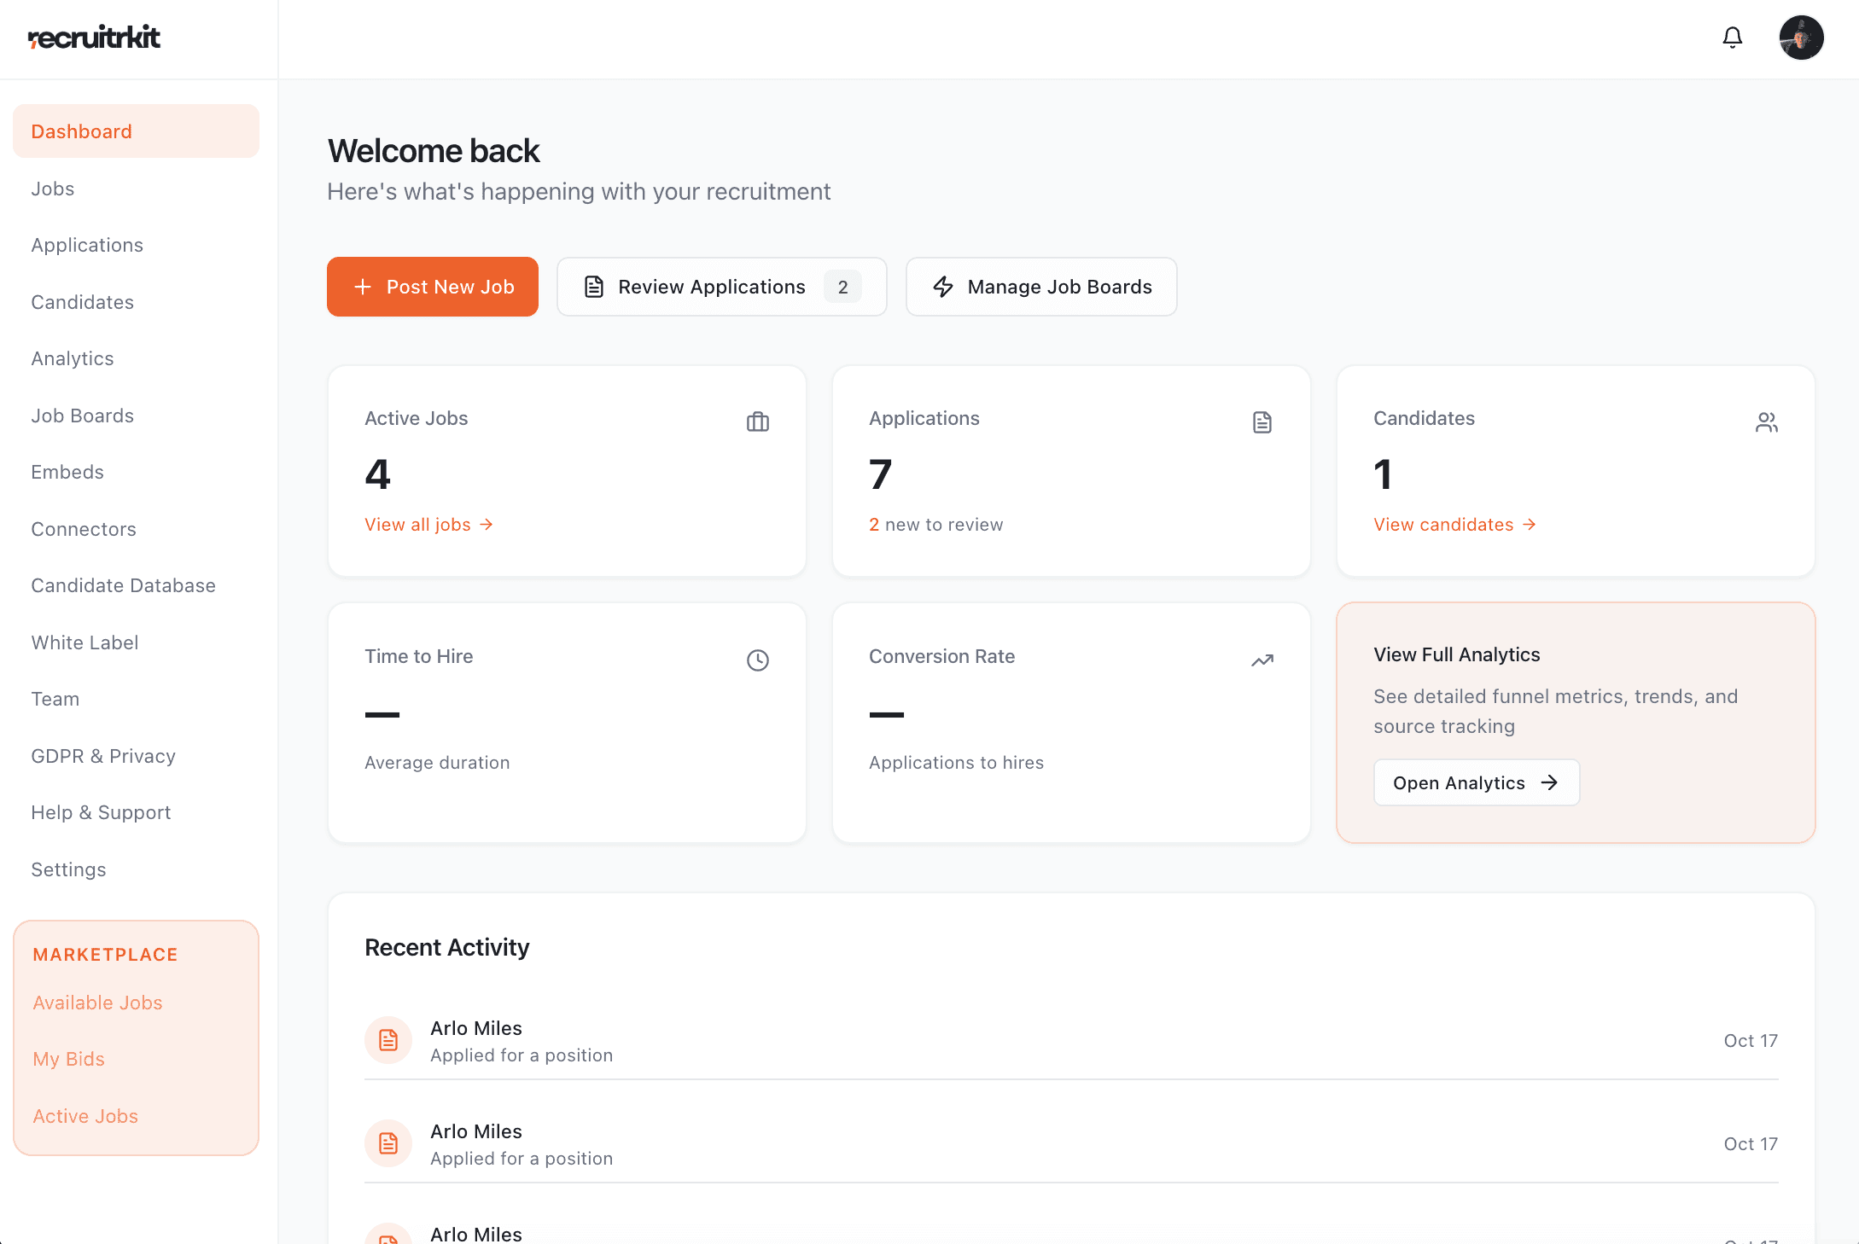Open Analytics from the sidebar
1859x1244 pixels.
tap(73, 358)
